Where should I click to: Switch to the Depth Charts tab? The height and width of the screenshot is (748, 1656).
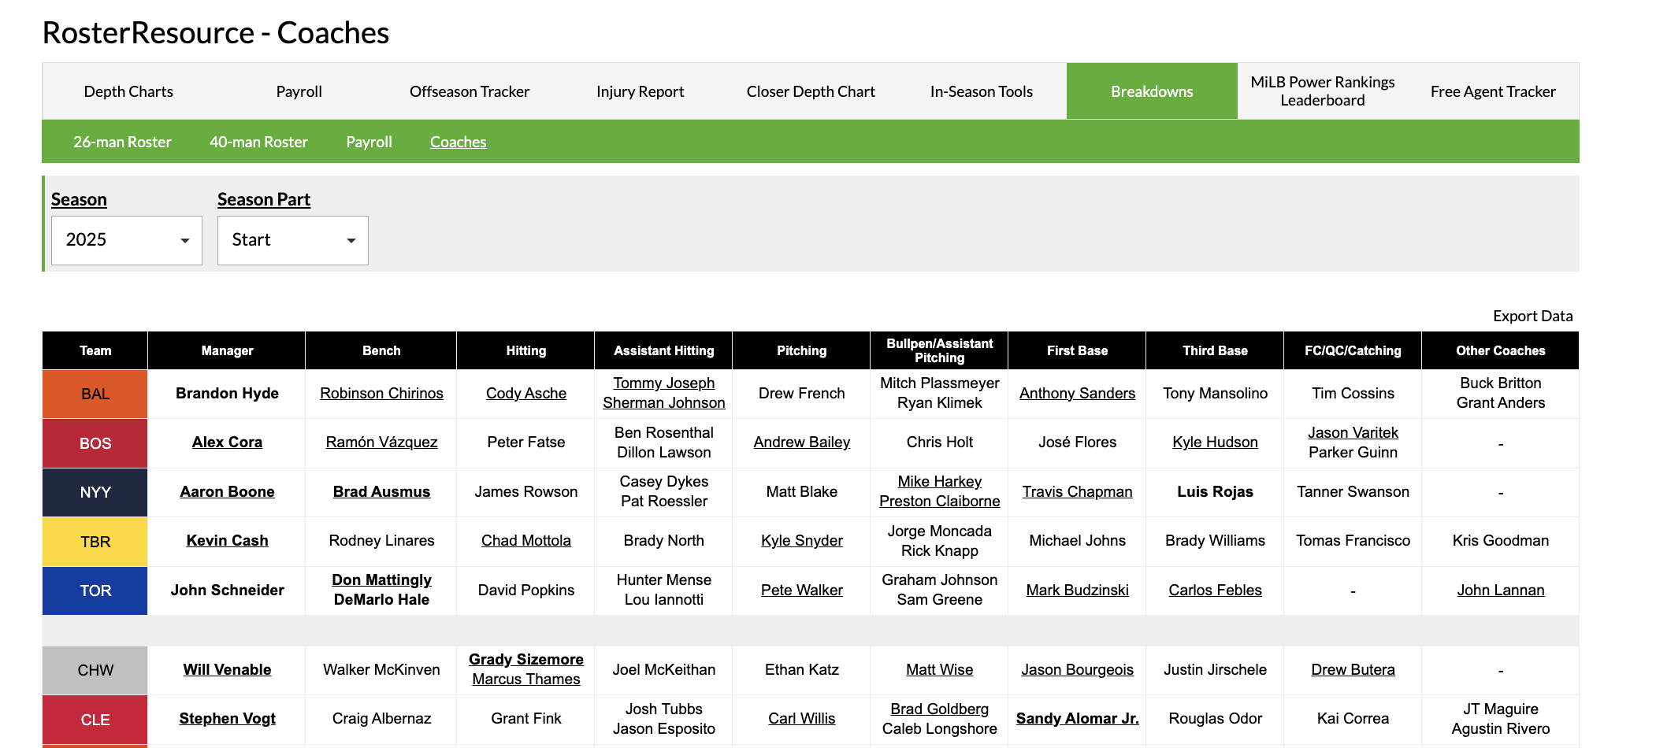(x=128, y=91)
